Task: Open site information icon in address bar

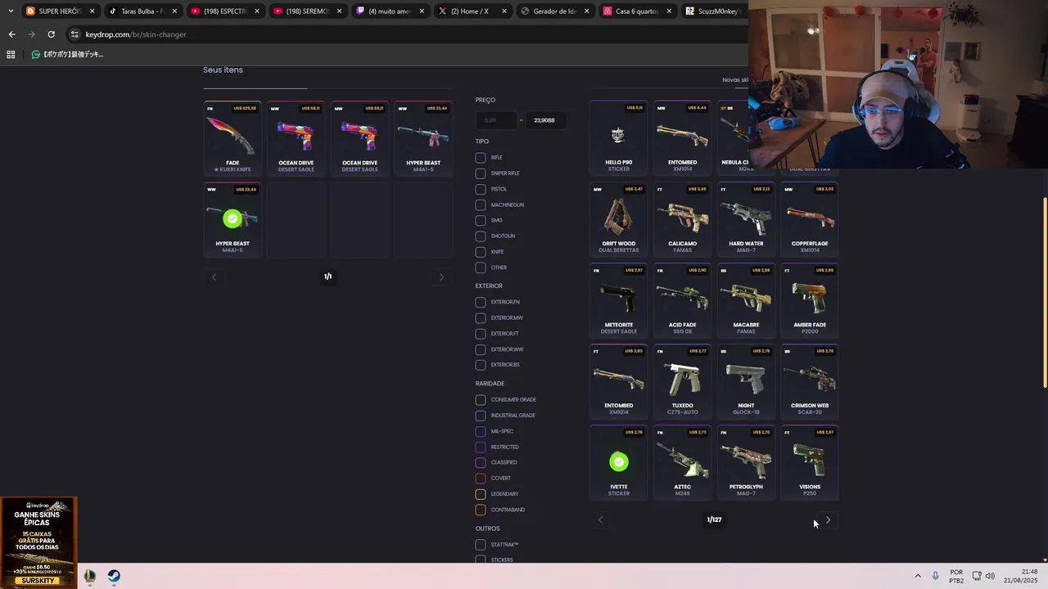Action: tap(75, 34)
